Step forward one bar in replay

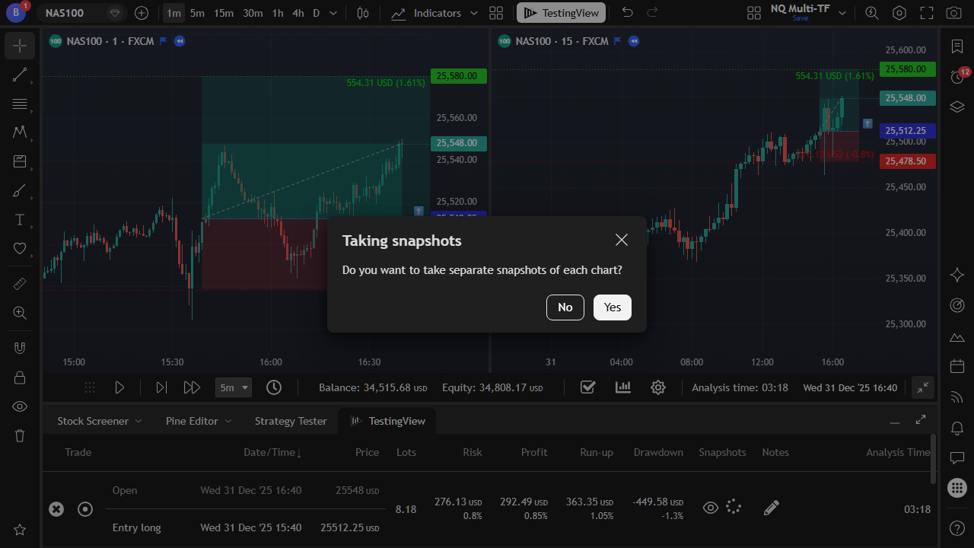tap(161, 387)
